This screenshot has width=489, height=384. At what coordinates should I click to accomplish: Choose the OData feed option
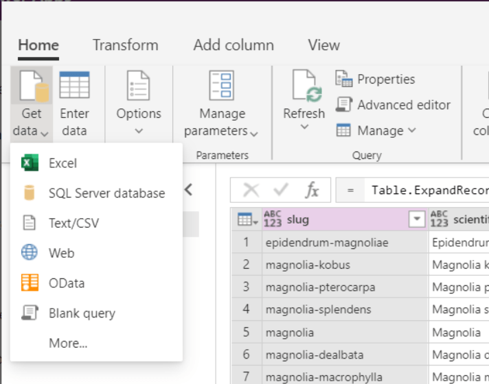(67, 283)
